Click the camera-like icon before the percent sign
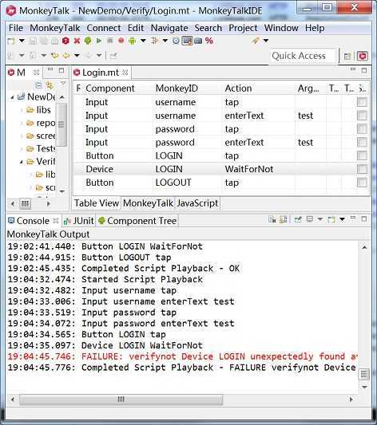The width and height of the screenshot is (377, 425). [x=198, y=41]
